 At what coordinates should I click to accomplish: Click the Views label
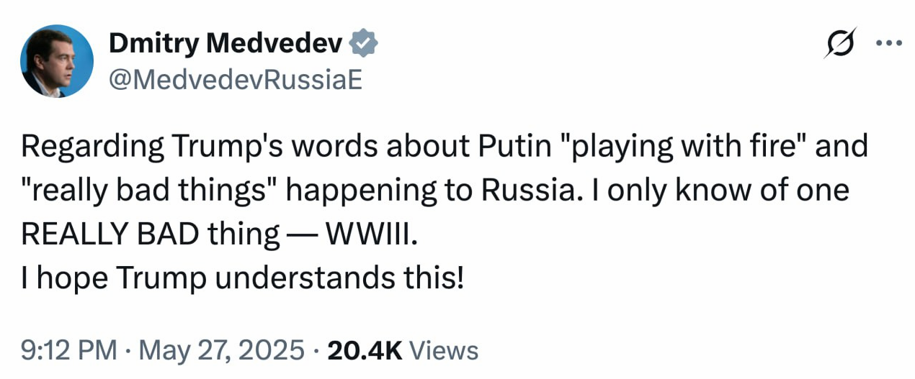(x=444, y=350)
